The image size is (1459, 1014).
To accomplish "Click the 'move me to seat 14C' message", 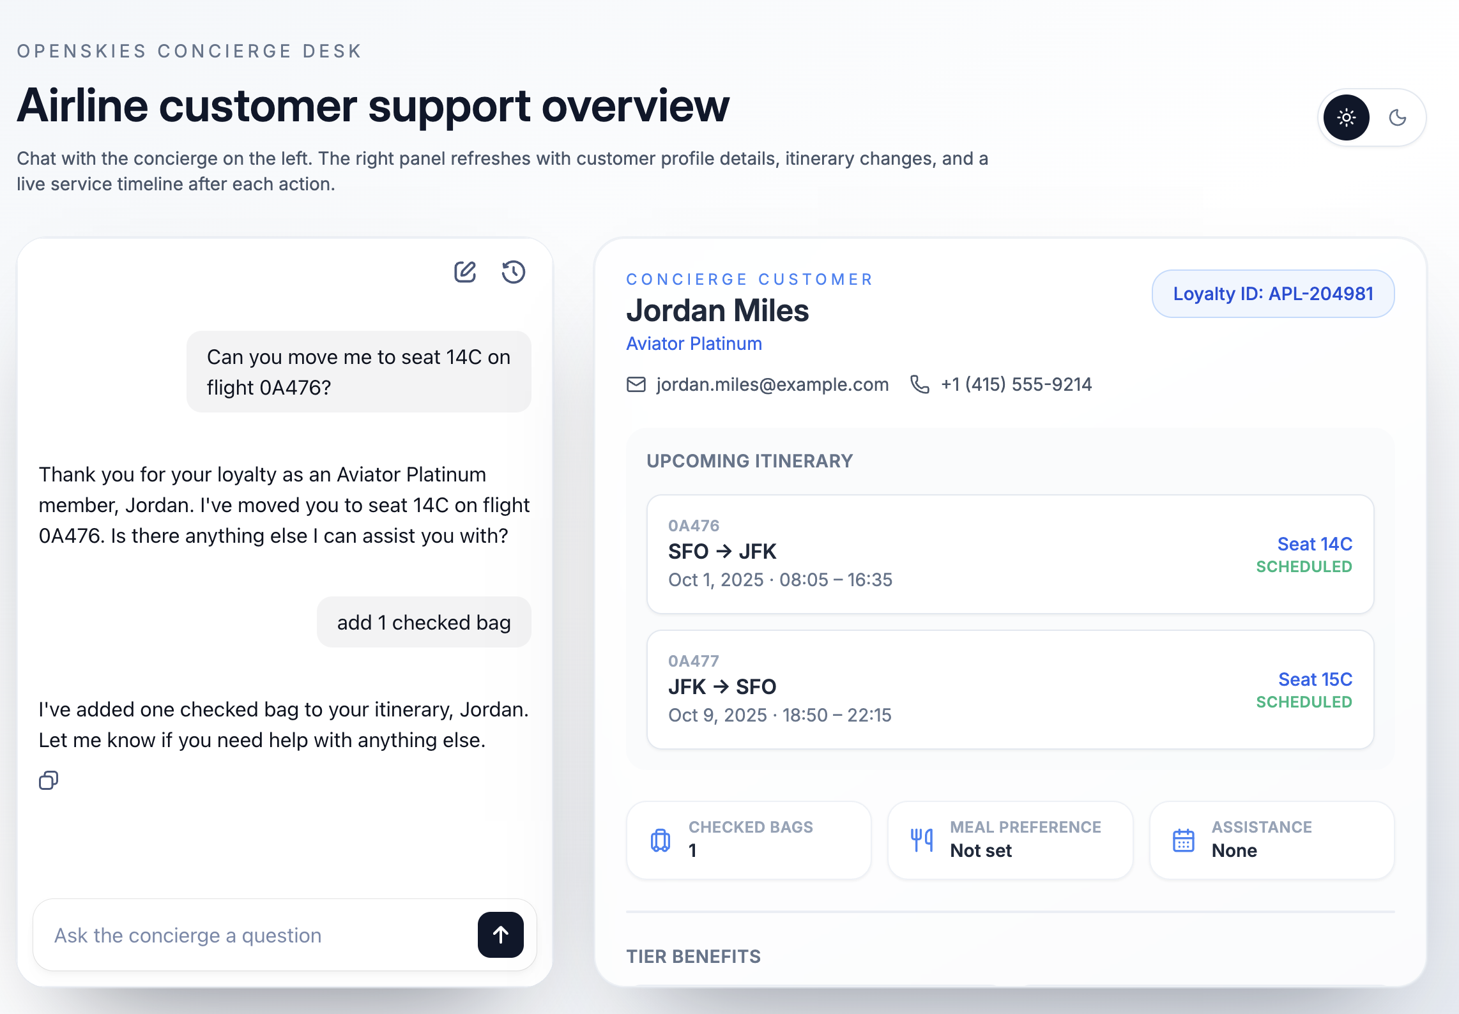I will pos(359,372).
